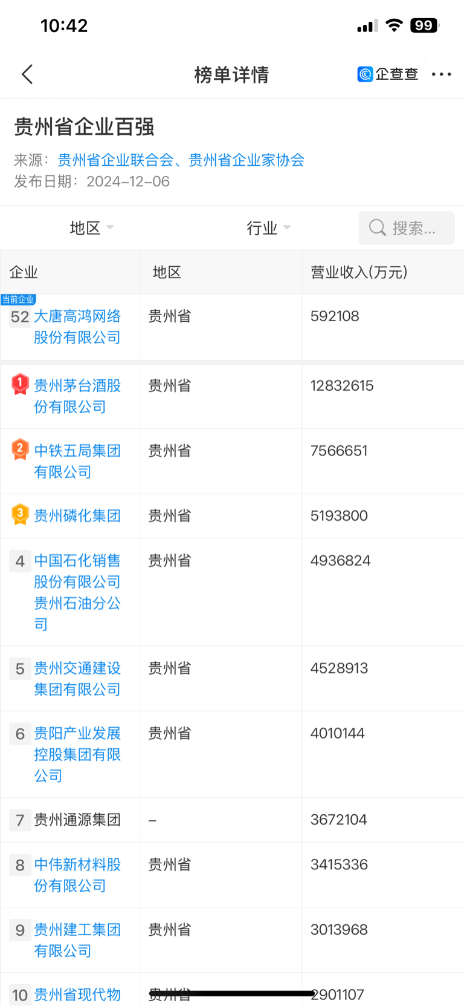Open source link 贵州省企业联合会
Viewport: 464px width, 1006px height.
tap(115, 160)
